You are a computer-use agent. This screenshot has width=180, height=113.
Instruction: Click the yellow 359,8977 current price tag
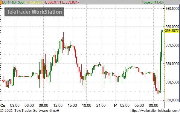tap(172, 31)
